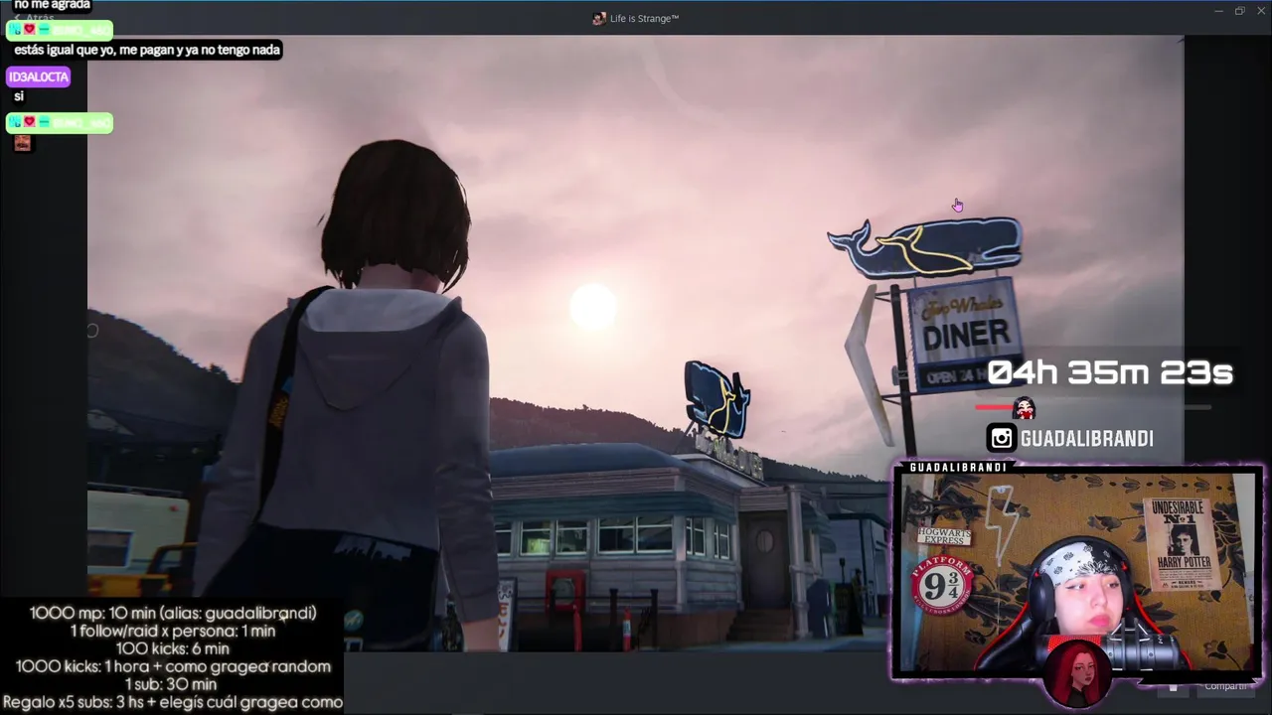Click the small chibi character on progress bar
Image resolution: width=1272 pixels, height=715 pixels.
1024,407
